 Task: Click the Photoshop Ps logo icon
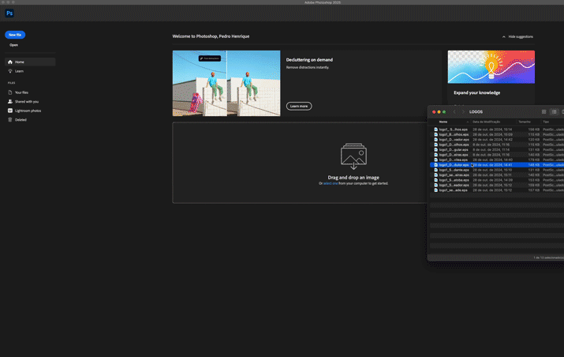9,13
